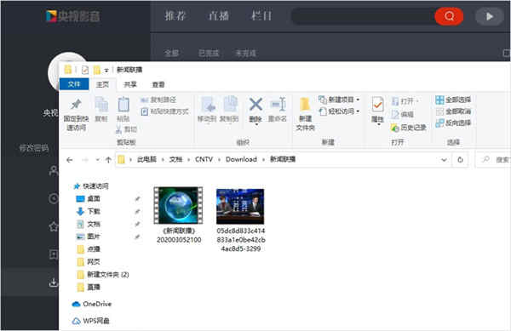This screenshot has width=511, height=331.
Task: Pin to quick access (固定到快速访问) icon
Action: [x=76, y=105]
